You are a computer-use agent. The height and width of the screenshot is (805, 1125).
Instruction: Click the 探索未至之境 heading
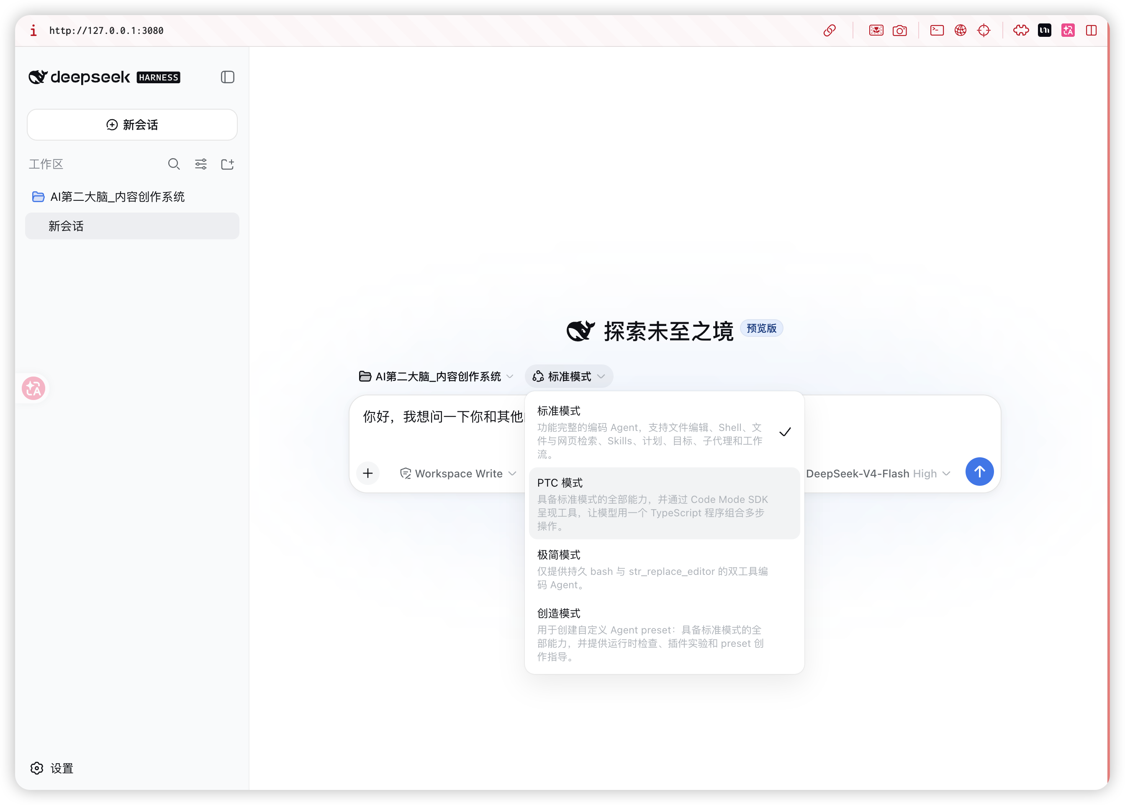click(668, 331)
